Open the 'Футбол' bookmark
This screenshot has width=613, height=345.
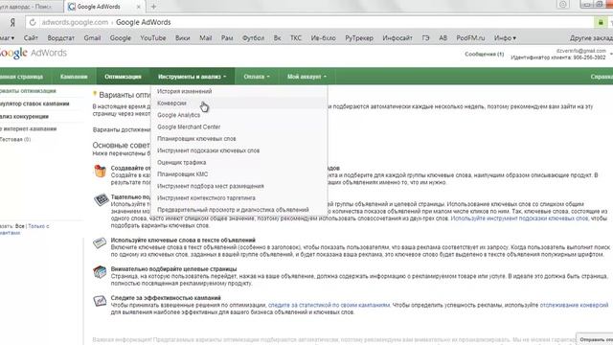253,38
